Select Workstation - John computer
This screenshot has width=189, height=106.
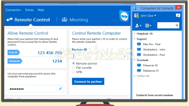(x=154, y=49)
